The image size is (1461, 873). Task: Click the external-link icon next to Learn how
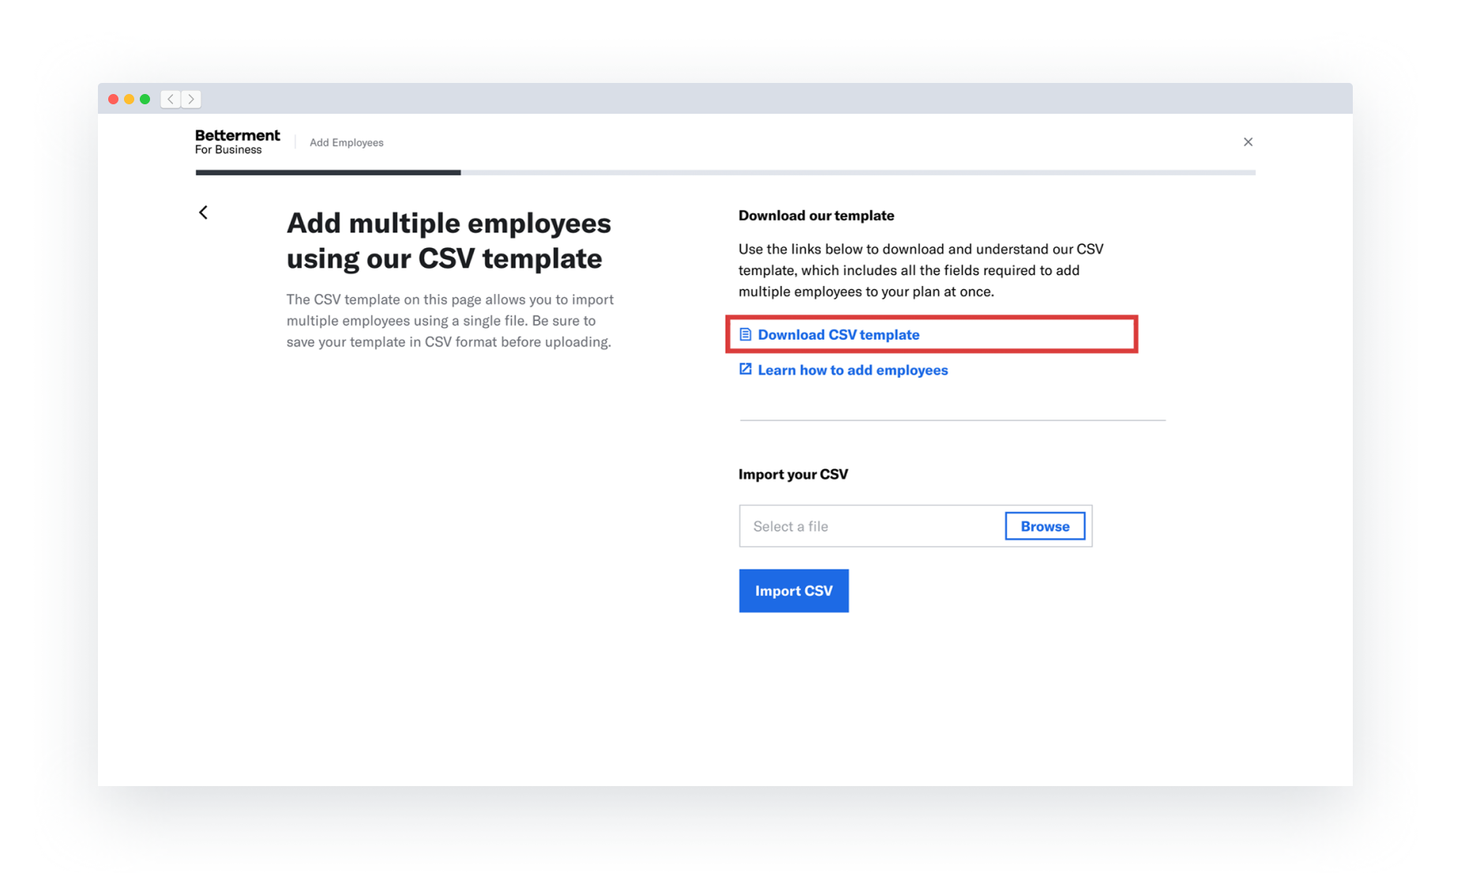745,369
